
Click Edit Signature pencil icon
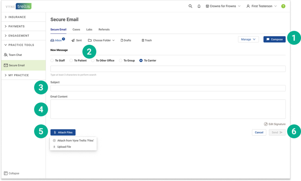click(x=266, y=124)
